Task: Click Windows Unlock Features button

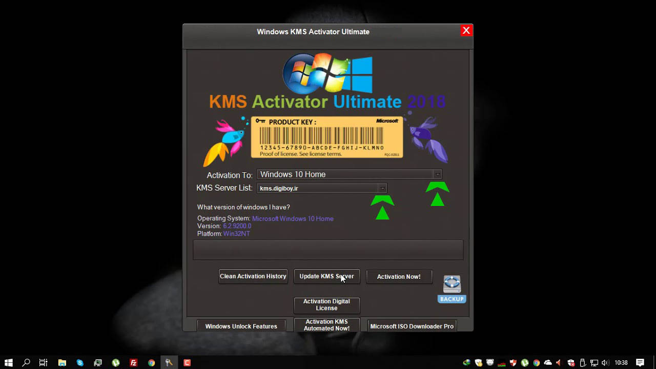Action: pos(241,326)
